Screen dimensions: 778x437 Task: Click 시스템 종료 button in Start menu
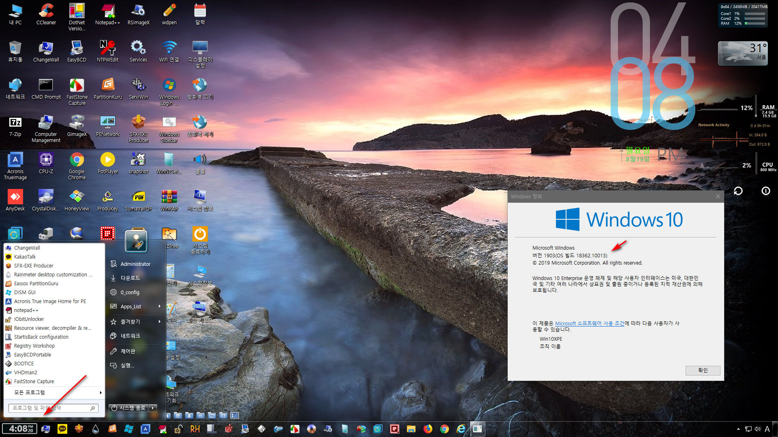point(129,408)
